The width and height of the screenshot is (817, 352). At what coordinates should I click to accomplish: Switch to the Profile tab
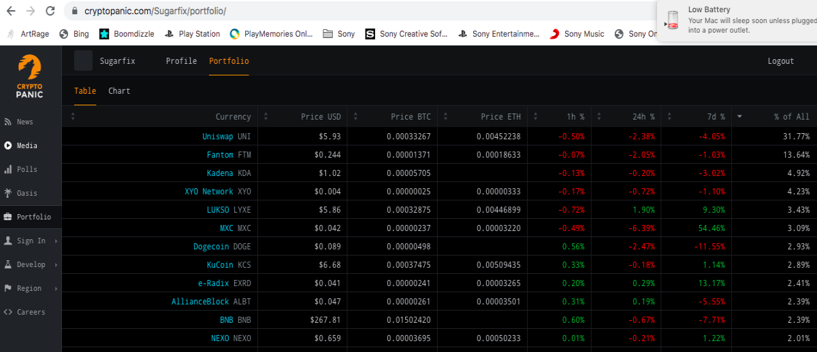tap(181, 61)
